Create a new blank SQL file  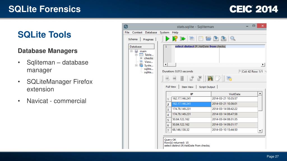click(201, 39)
